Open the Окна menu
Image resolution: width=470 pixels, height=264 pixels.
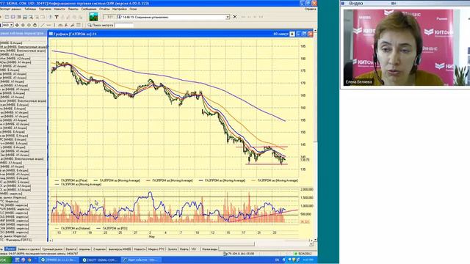coord(133,10)
